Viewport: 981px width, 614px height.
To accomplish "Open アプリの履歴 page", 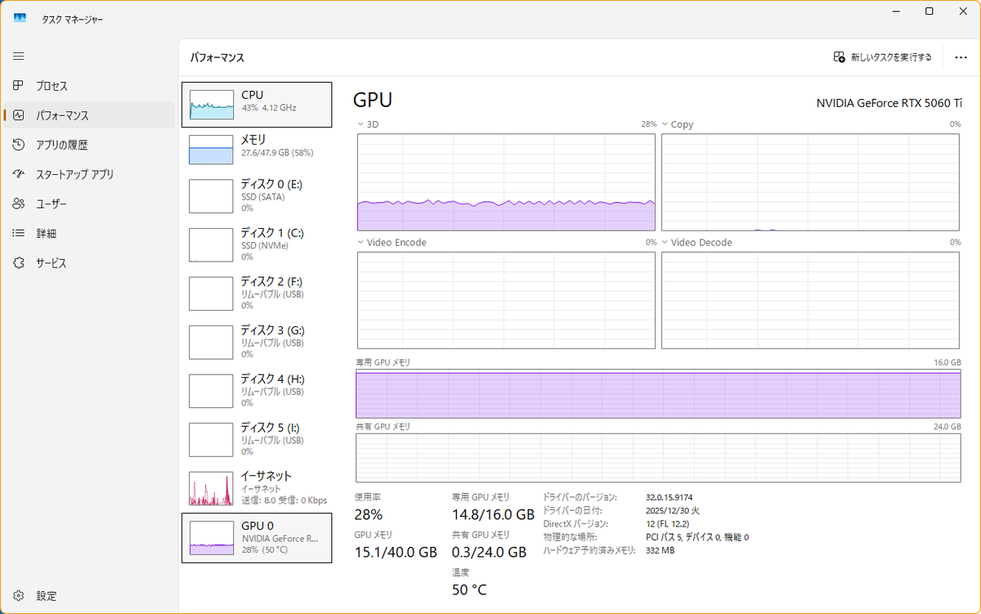I will [89, 145].
